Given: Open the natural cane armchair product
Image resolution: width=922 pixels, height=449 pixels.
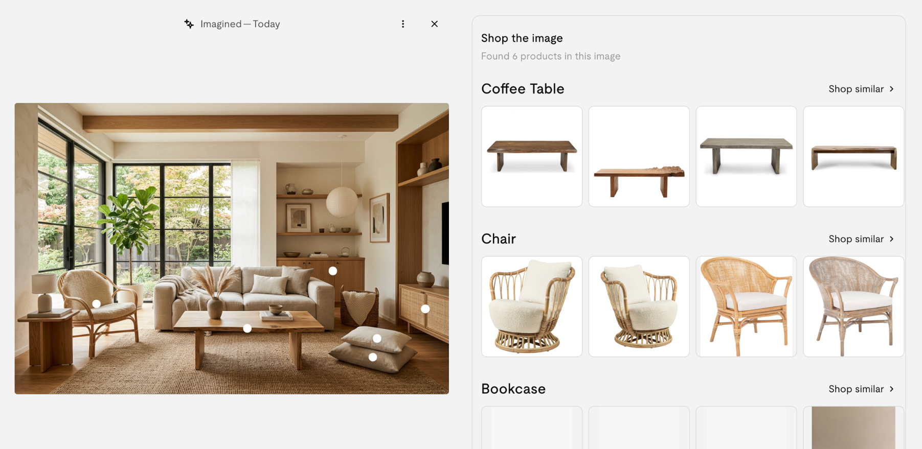Looking at the screenshot, I should pyautogui.click(x=747, y=306).
